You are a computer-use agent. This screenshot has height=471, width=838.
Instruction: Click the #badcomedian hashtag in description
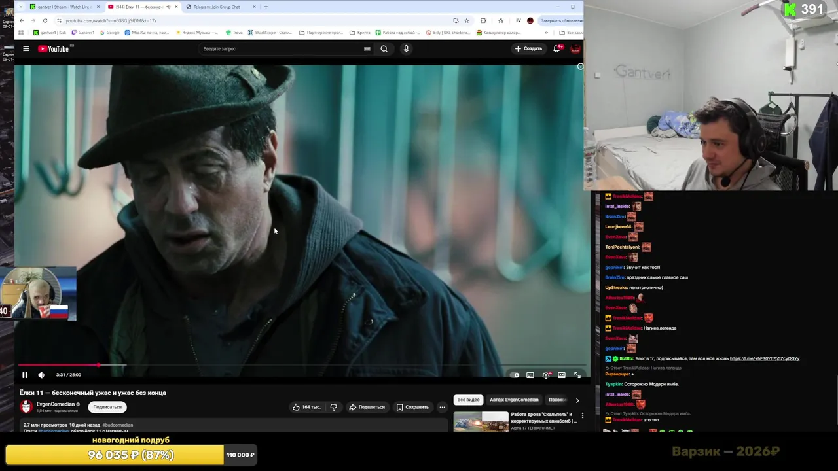pos(118,425)
